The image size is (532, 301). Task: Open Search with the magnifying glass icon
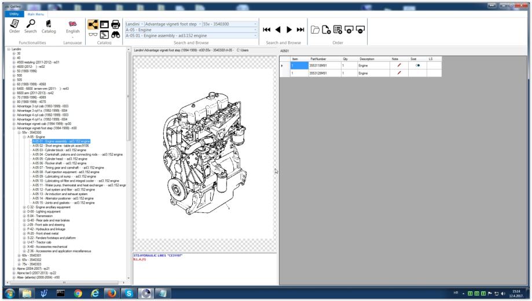click(x=31, y=24)
